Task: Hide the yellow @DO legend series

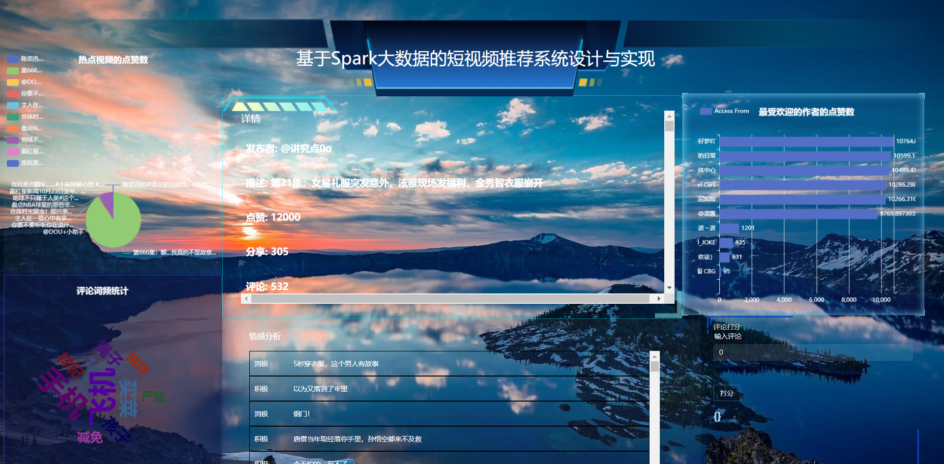Action: pyautogui.click(x=13, y=82)
